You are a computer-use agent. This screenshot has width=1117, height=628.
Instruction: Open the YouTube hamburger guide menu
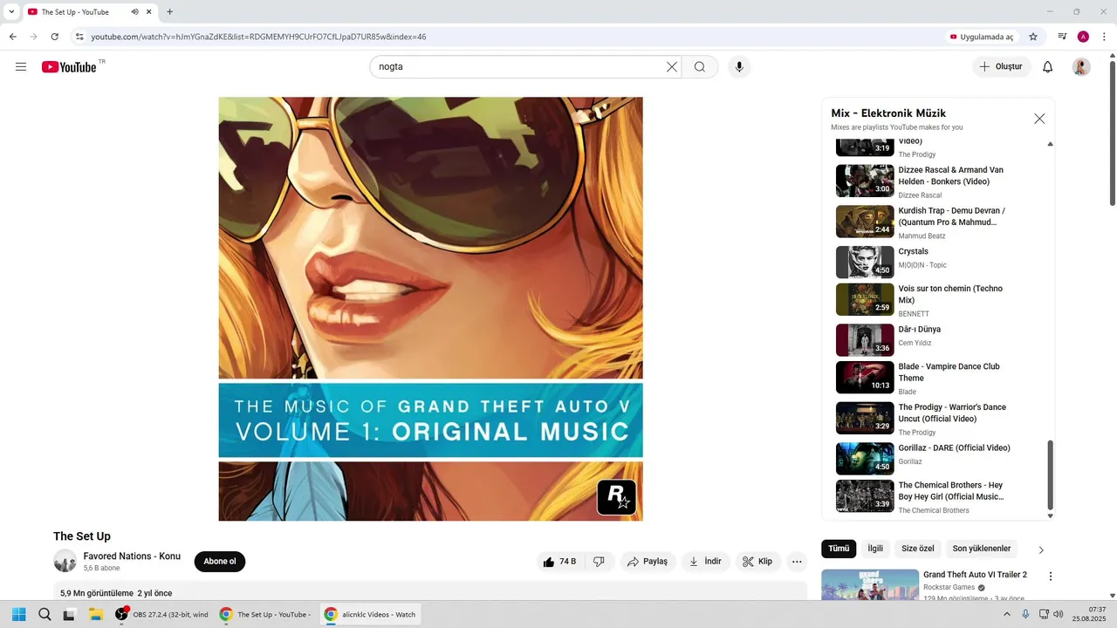(x=21, y=67)
